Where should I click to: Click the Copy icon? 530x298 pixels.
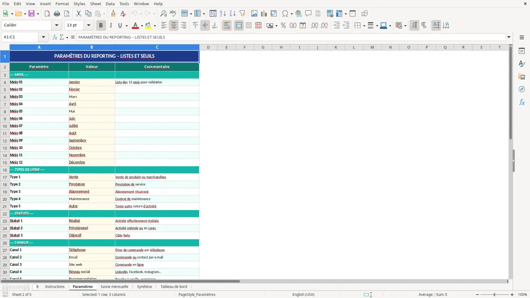tap(88, 14)
